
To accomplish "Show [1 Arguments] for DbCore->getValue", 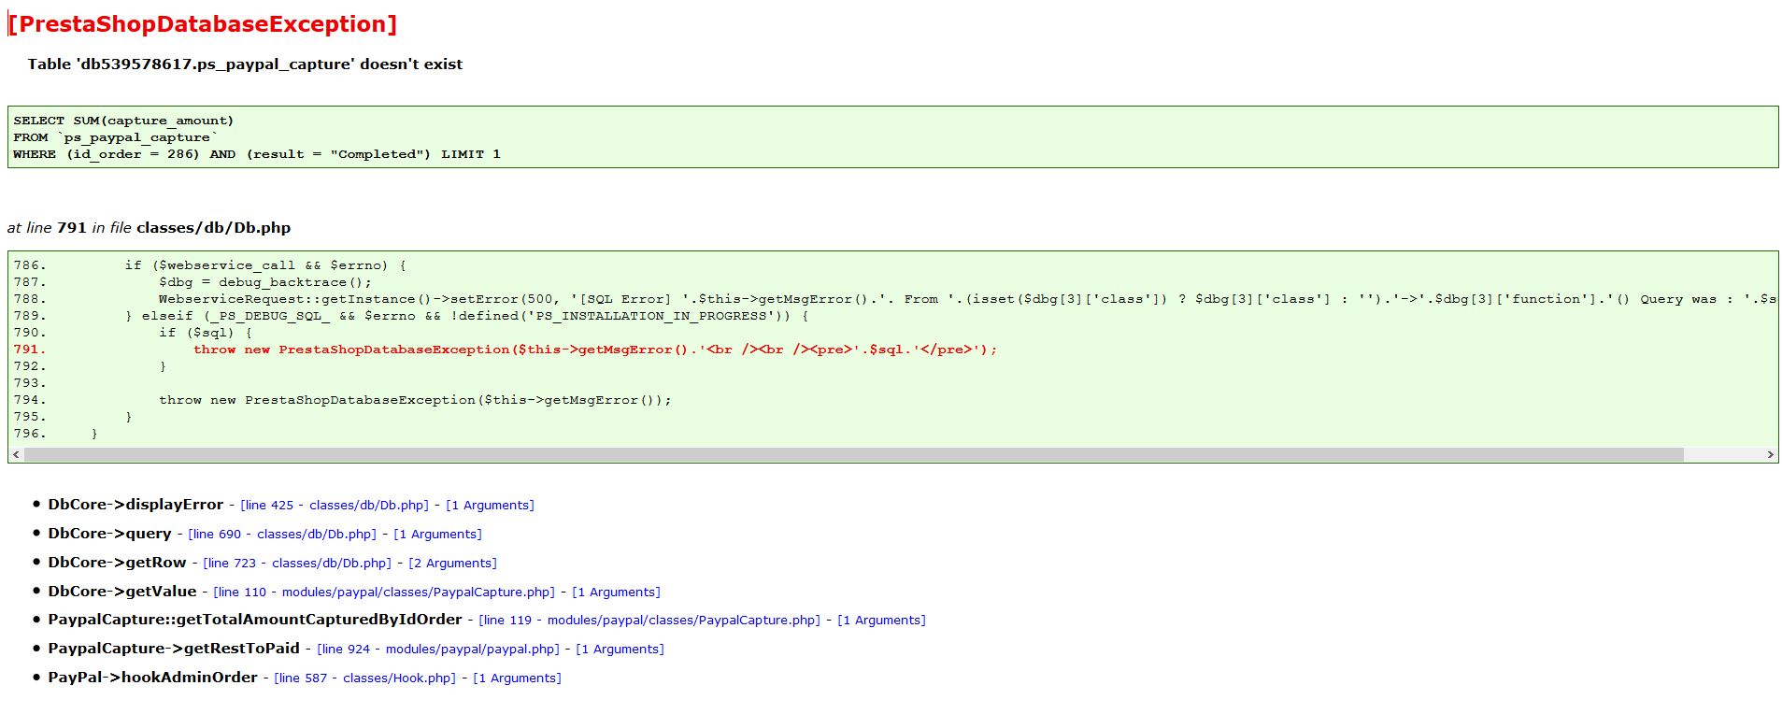I will (616, 593).
